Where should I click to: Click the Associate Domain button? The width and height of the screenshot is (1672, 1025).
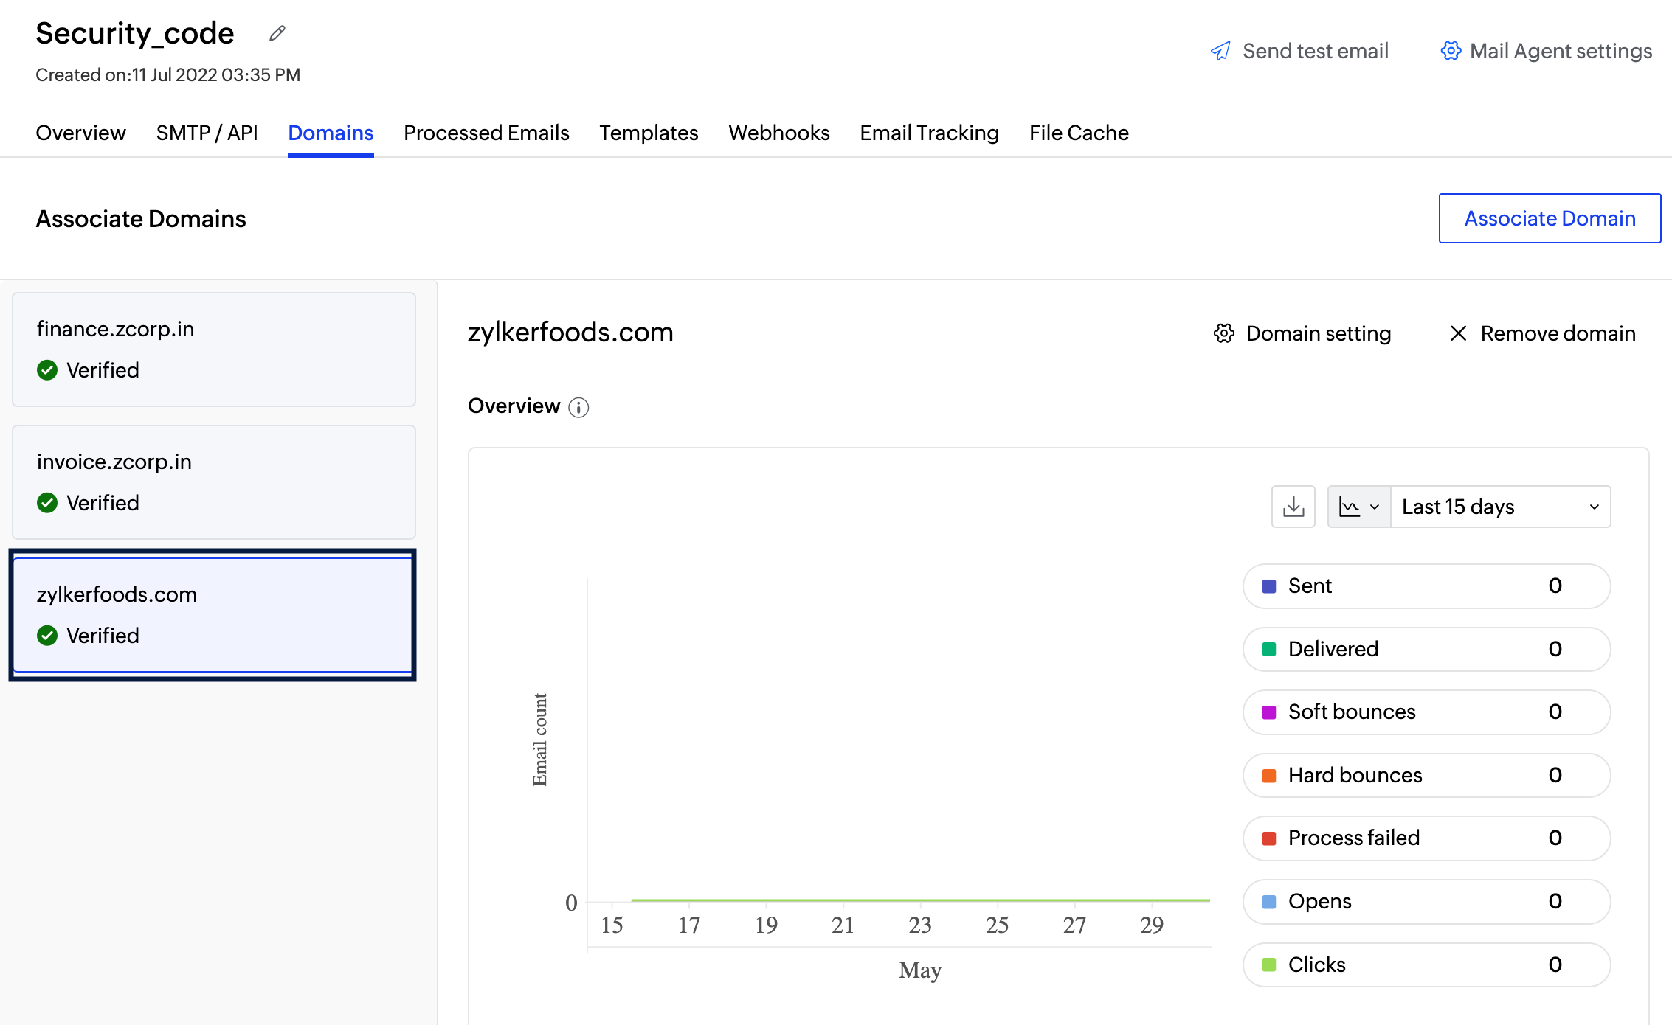point(1550,218)
